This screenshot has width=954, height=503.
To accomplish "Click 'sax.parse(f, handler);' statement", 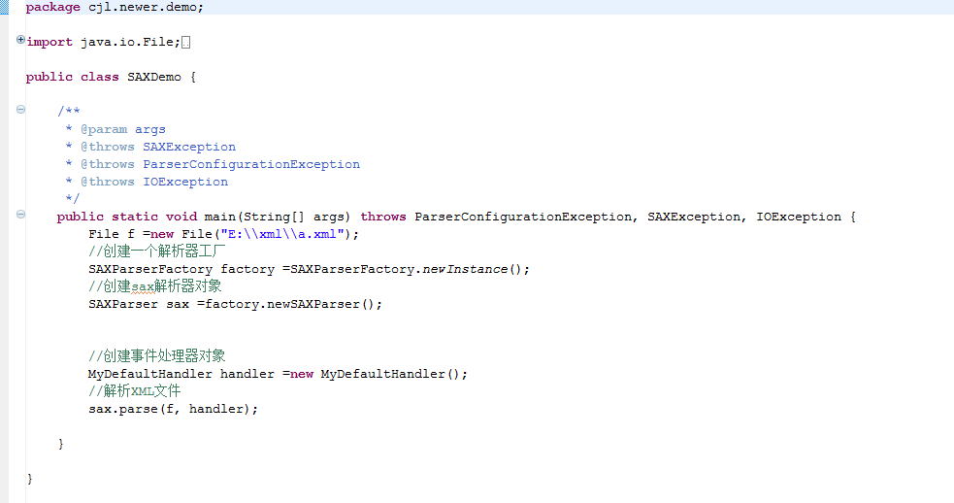I will pos(173,409).
